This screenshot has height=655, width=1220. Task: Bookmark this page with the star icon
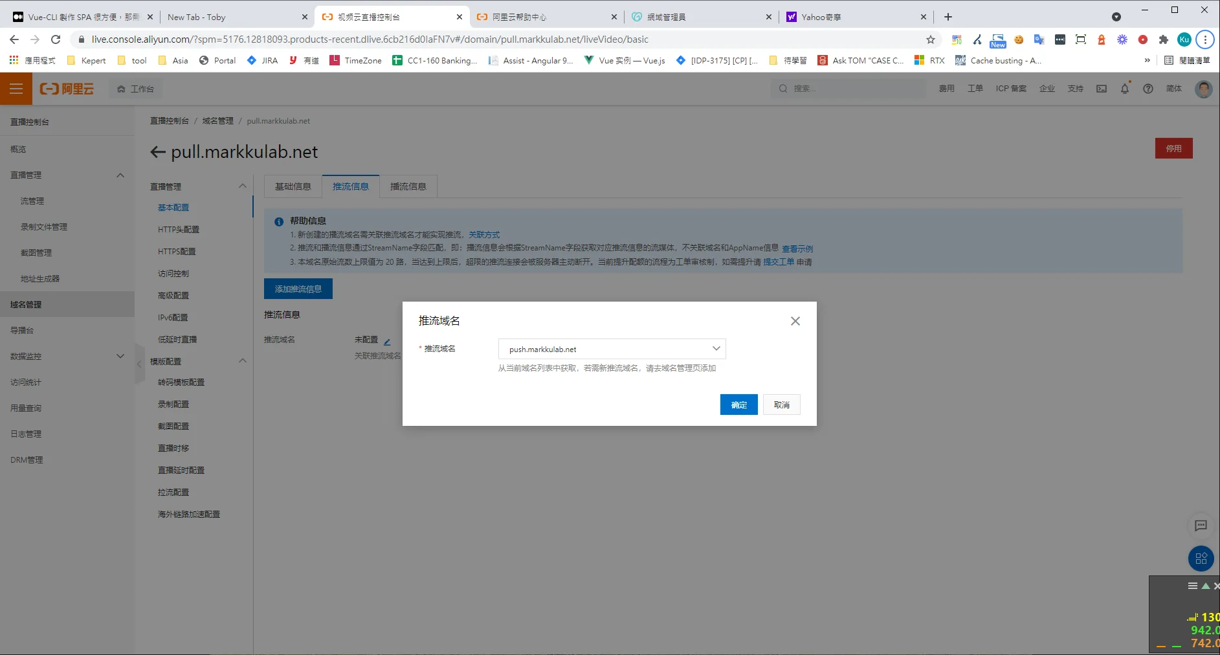pyautogui.click(x=931, y=39)
